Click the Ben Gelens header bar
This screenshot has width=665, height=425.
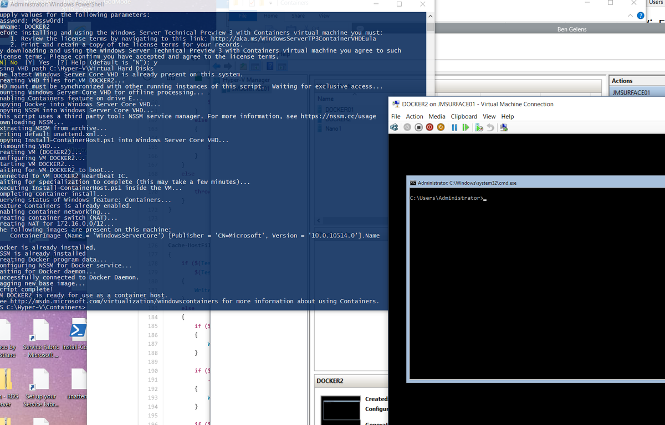point(571,29)
